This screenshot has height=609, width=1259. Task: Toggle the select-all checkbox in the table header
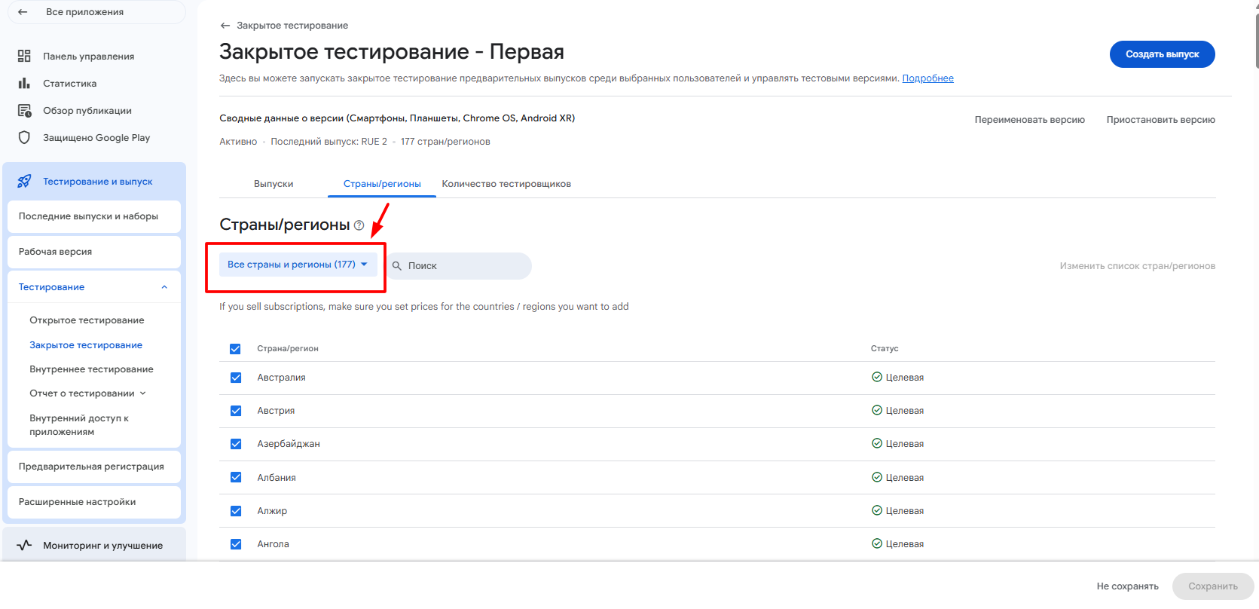click(235, 349)
